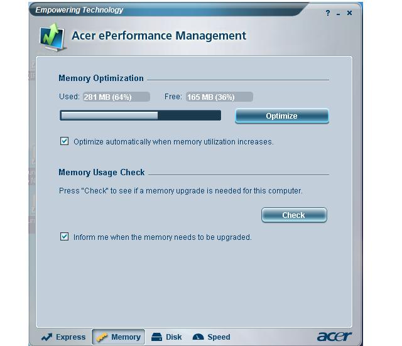The image size is (402, 346).
Task: Click the Memory Usage Check heading
Action: coord(102,172)
